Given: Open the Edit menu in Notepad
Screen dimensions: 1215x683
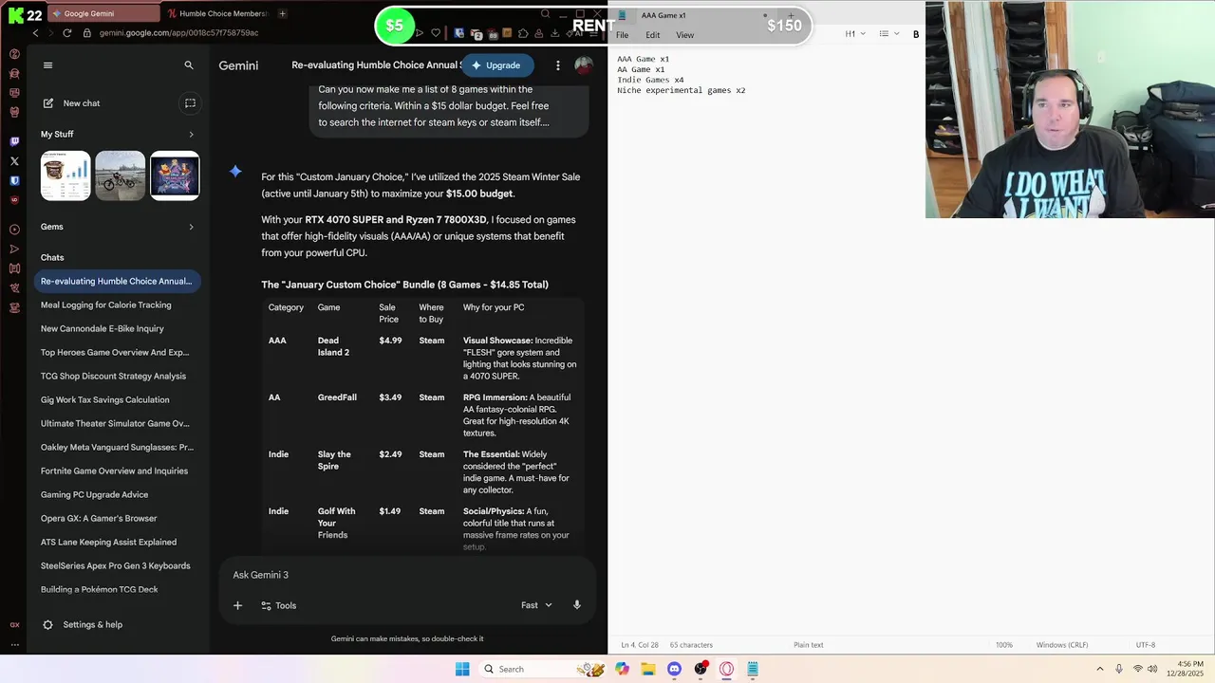Looking at the screenshot, I should [653, 35].
